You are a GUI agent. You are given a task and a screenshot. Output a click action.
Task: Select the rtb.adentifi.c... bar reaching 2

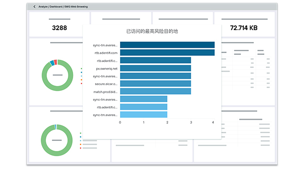click(143, 107)
